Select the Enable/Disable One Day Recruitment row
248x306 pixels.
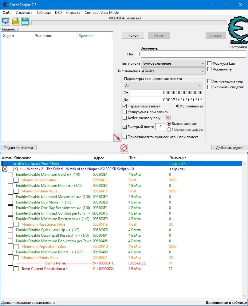tap(121, 207)
